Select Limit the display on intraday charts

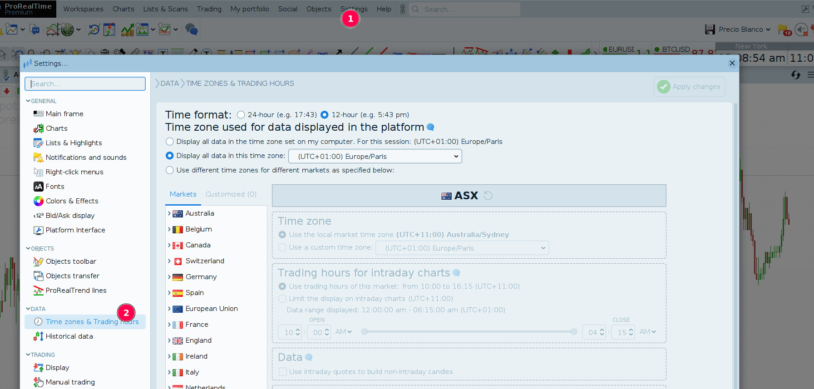[282, 299]
